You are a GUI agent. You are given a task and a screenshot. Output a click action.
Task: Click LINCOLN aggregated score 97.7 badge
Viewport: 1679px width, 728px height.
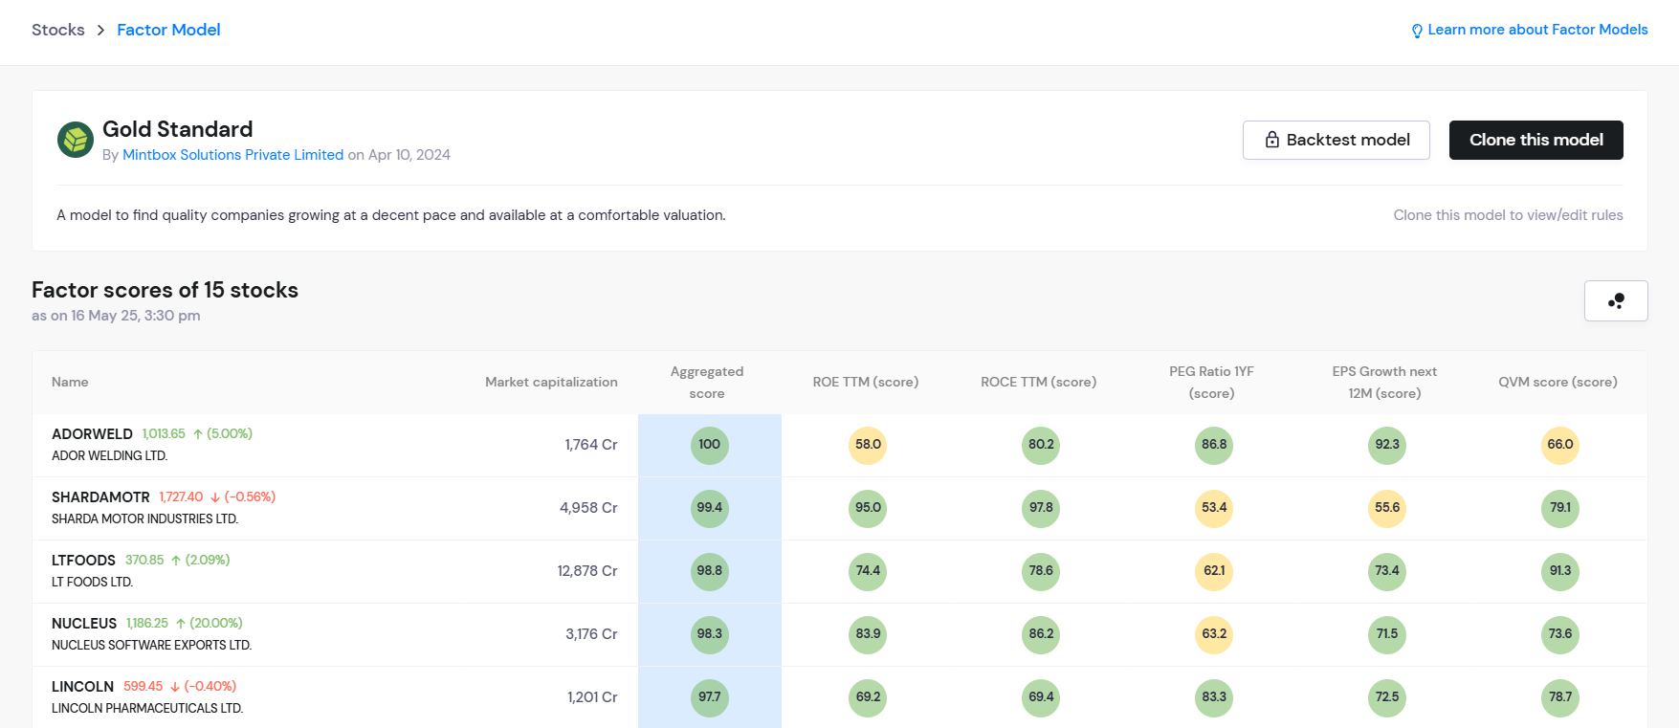pyautogui.click(x=710, y=697)
